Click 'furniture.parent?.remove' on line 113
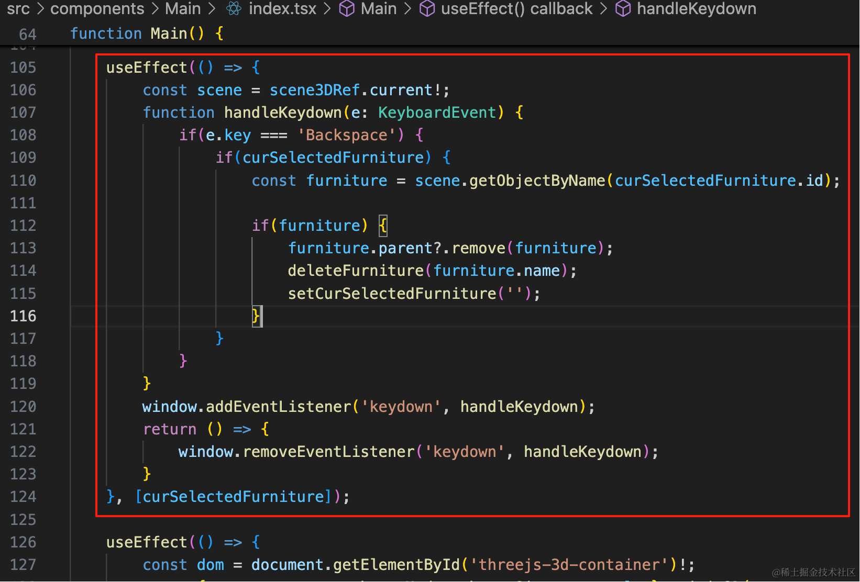The height and width of the screenshot is (582, 860). tap(396, 248)
